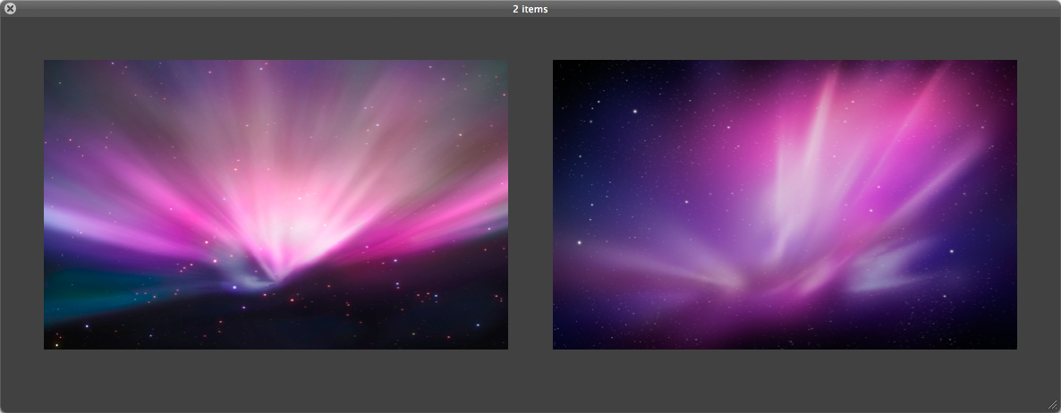Click the "2 items" title text

tap(530, 9)
